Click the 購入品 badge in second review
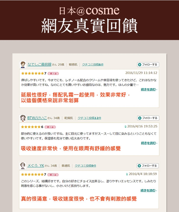 [x=50, y=127]
